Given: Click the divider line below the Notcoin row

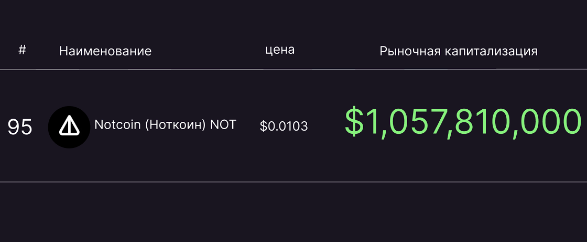Looking at the screenshot, I should pyautogui.click(x=293, y=182).
